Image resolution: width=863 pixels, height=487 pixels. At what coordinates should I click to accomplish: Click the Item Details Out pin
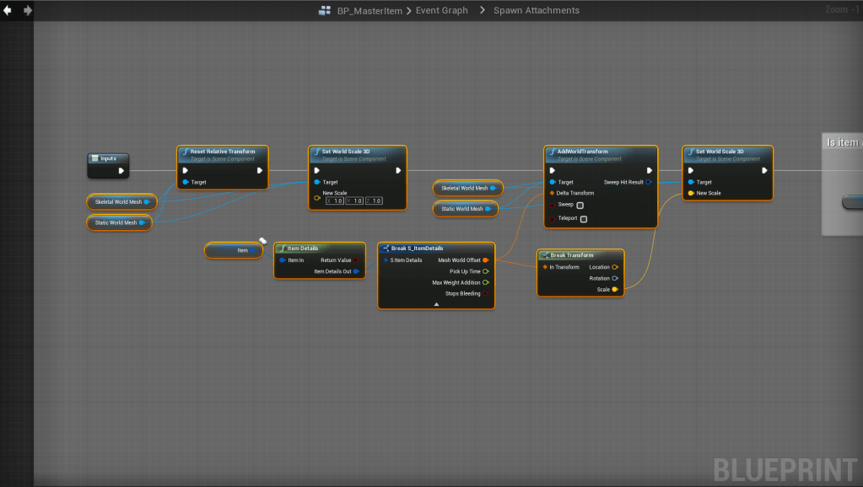[x=356, y=271]
